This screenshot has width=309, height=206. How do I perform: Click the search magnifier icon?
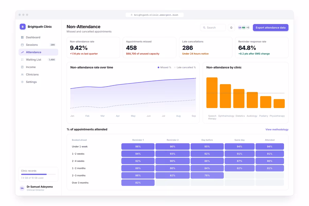(x=204, y=28)
